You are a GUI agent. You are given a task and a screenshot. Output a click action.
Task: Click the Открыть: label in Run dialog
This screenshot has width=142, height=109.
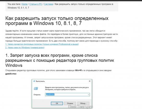pos(37,95)
